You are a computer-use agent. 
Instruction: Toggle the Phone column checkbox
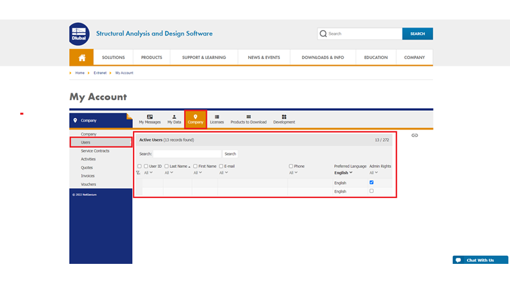coord(291,167)
